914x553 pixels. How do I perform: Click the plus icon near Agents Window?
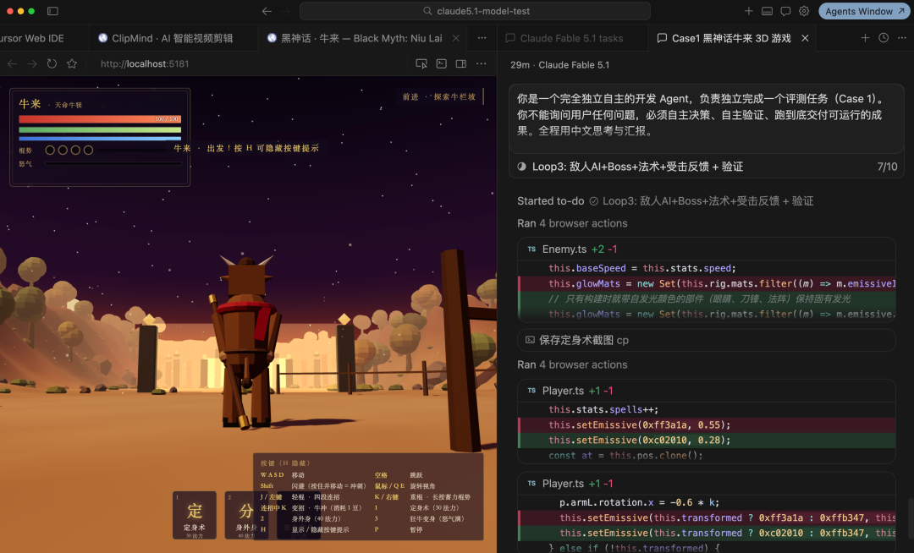click(748, 11)
